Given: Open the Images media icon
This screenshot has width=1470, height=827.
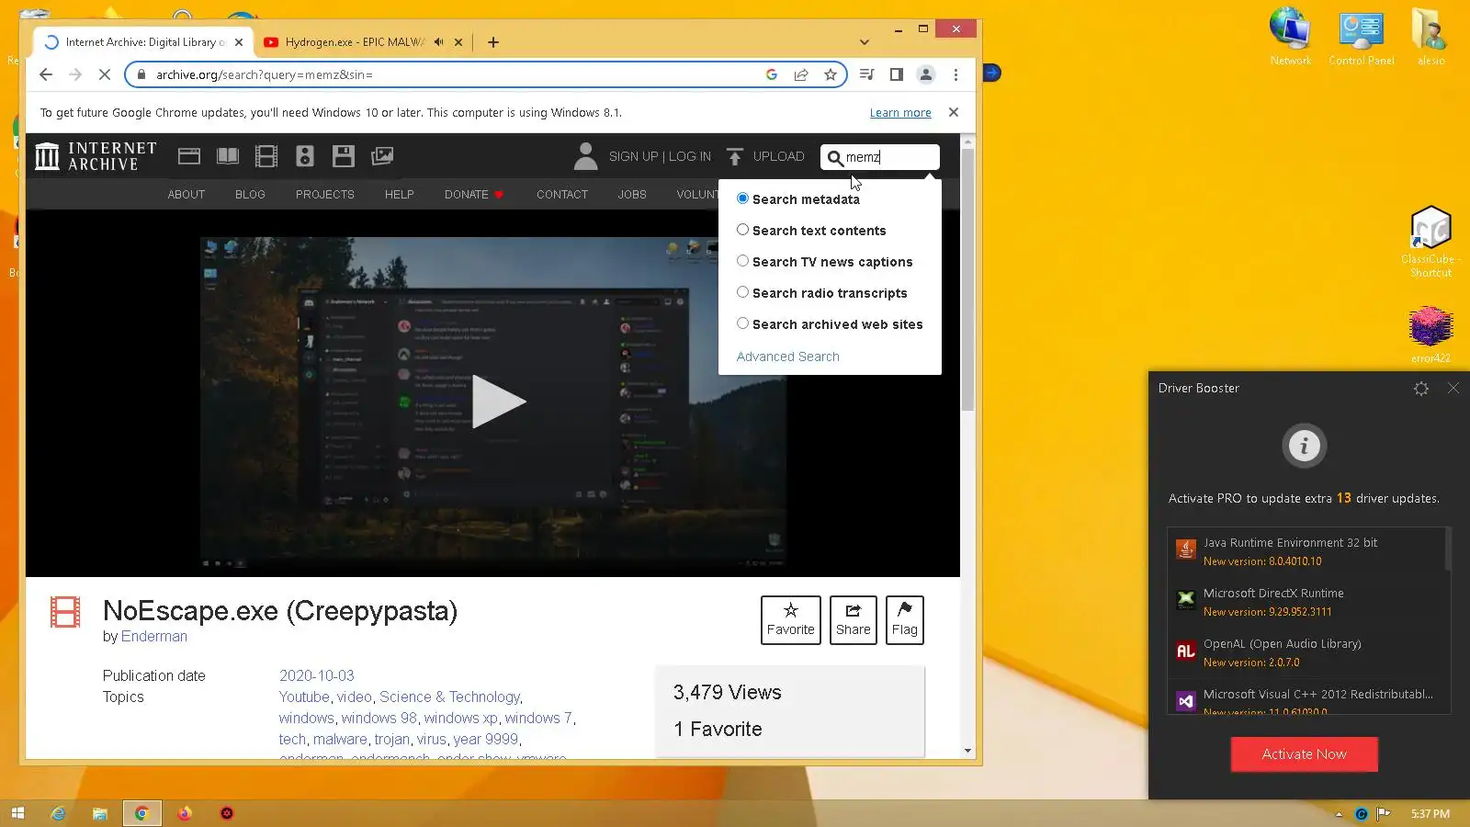Looking at the screenshot, I should tap(382, 156).
